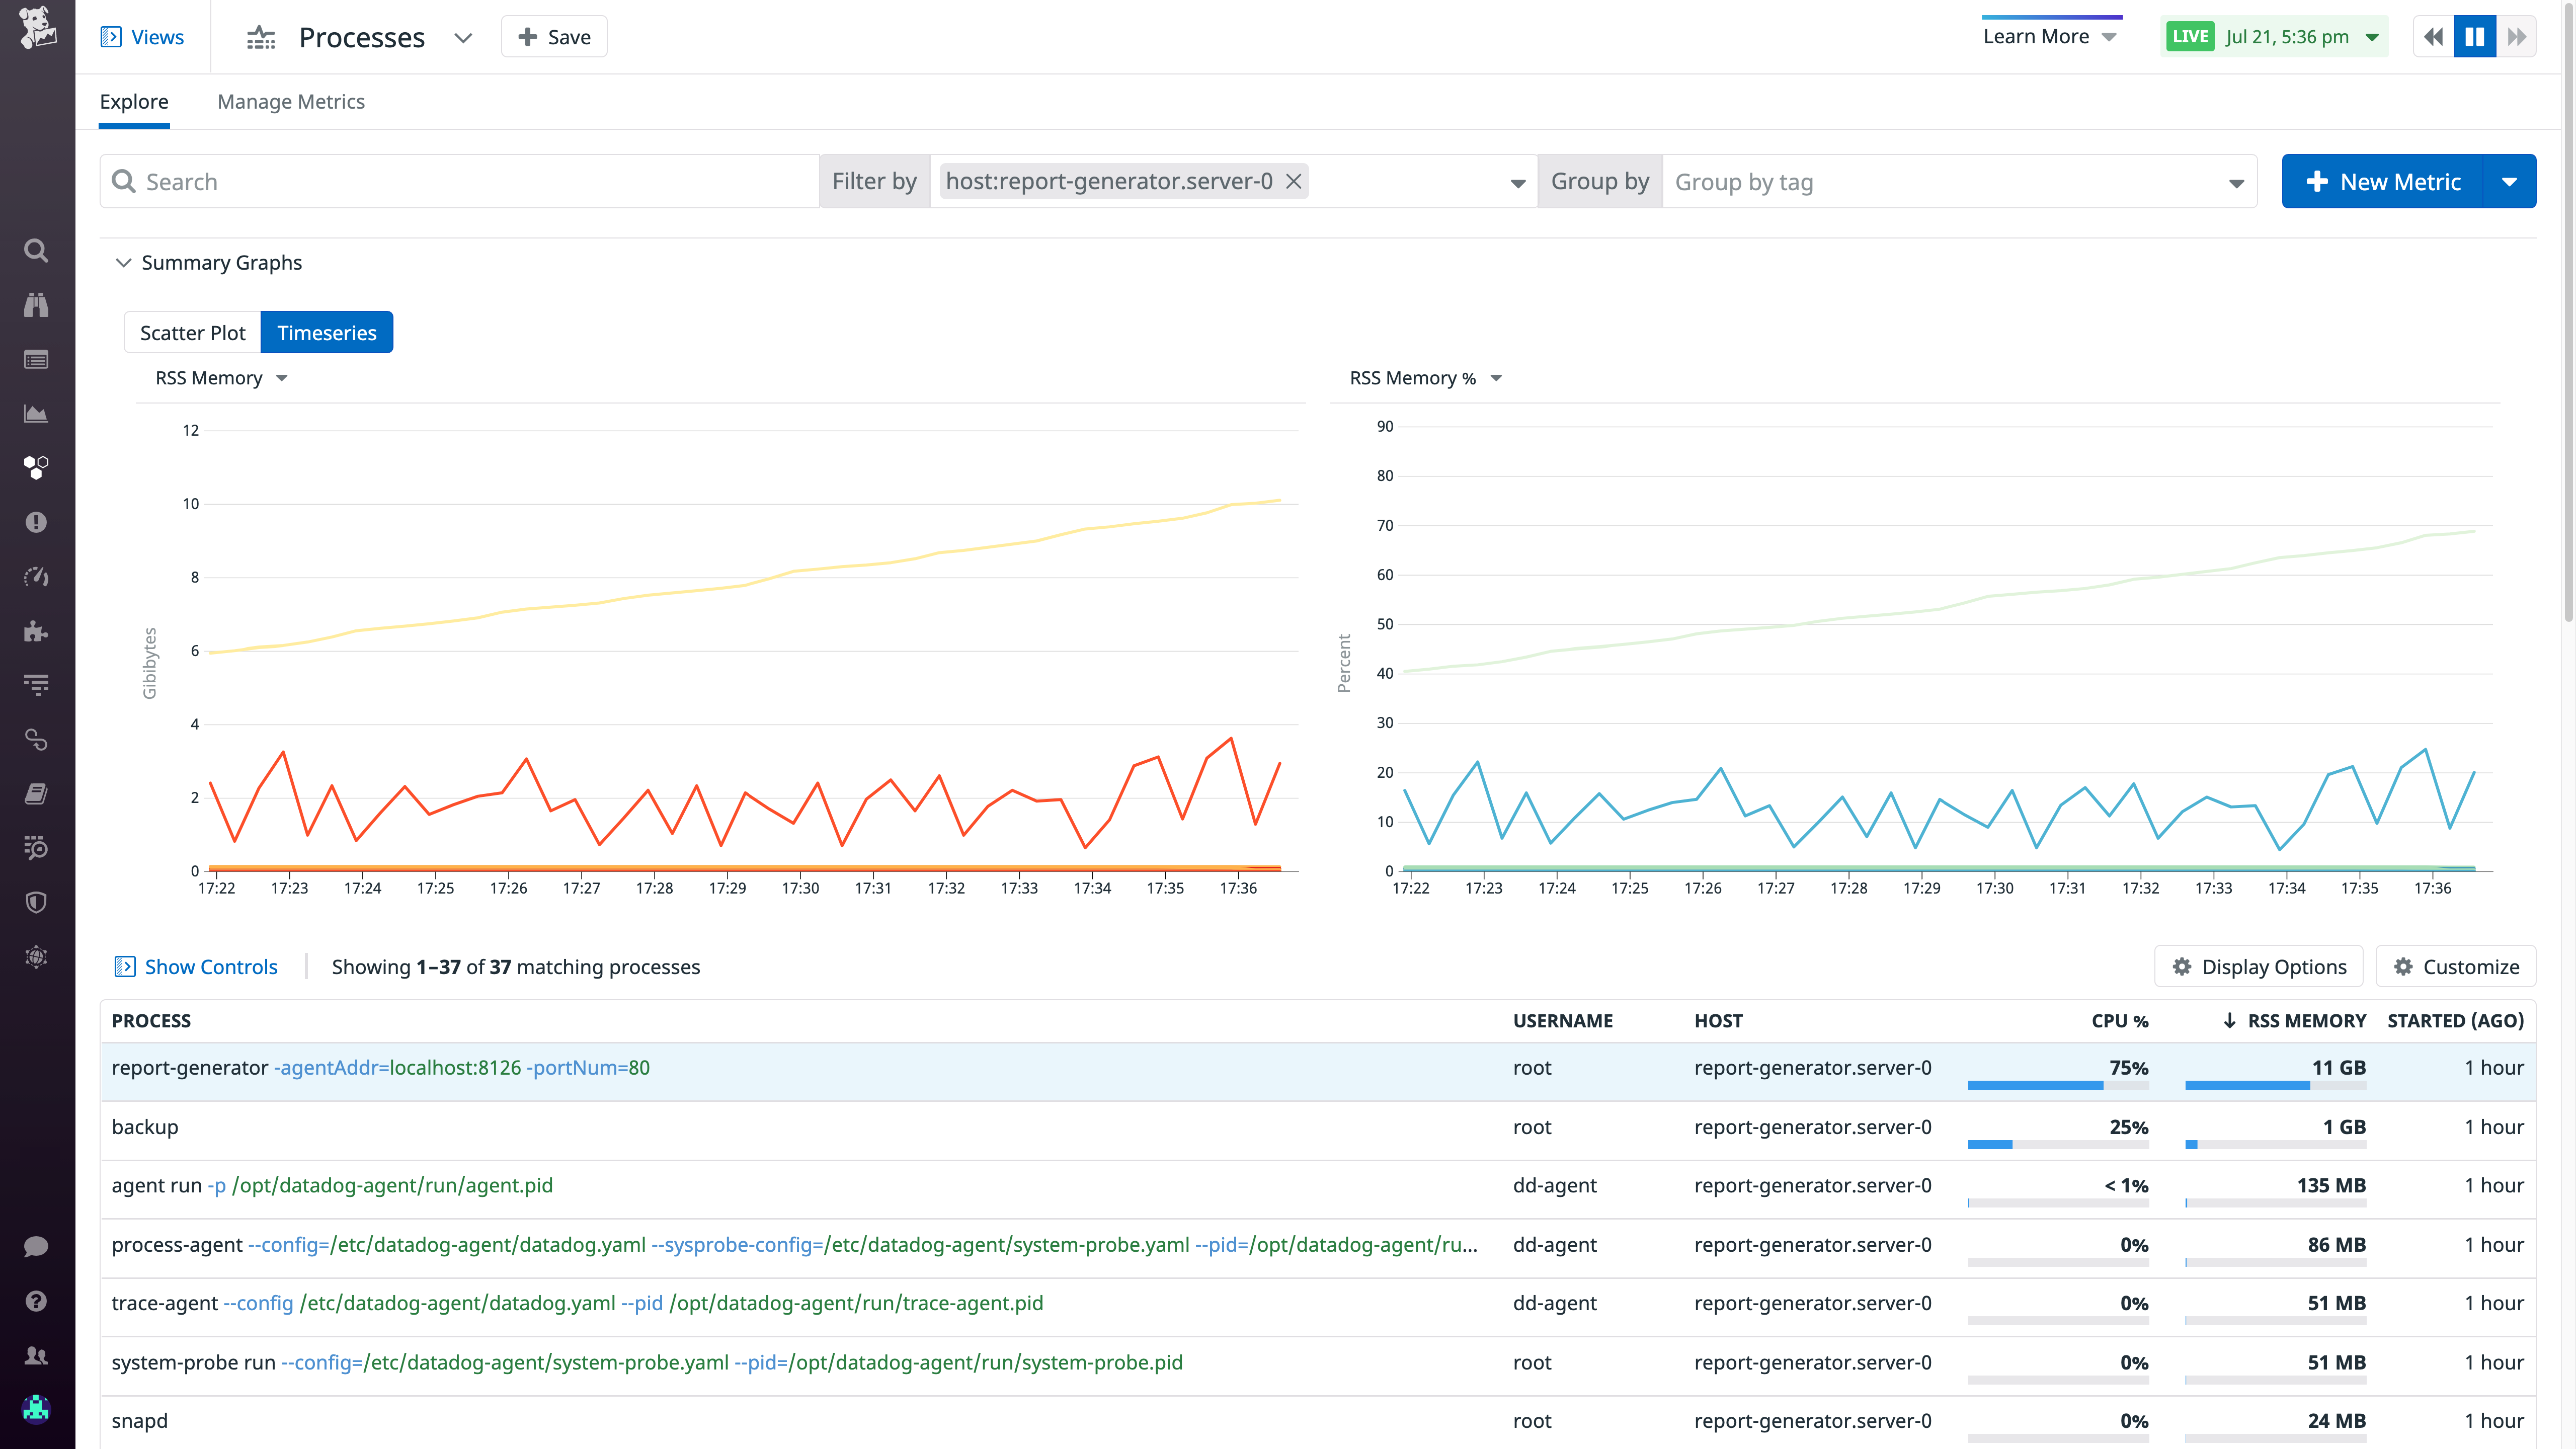
Task: Open the help question-mark icon at sidebar bottom
Action: (x=36, y=1301)
